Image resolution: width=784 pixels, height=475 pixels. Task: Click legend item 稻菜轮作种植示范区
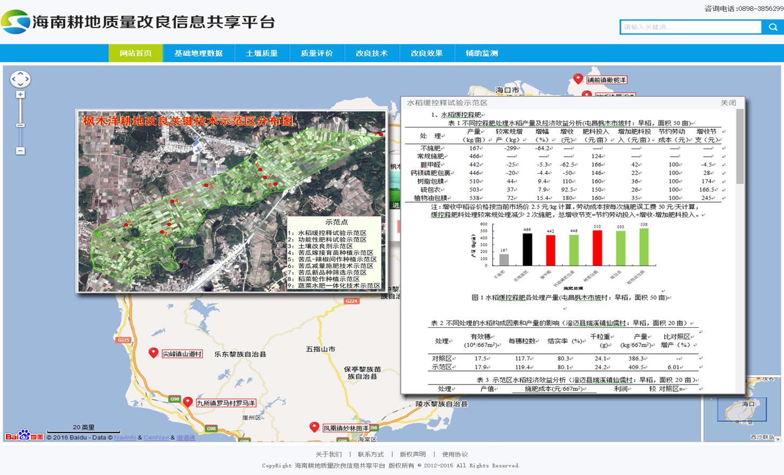pos(324,279)
